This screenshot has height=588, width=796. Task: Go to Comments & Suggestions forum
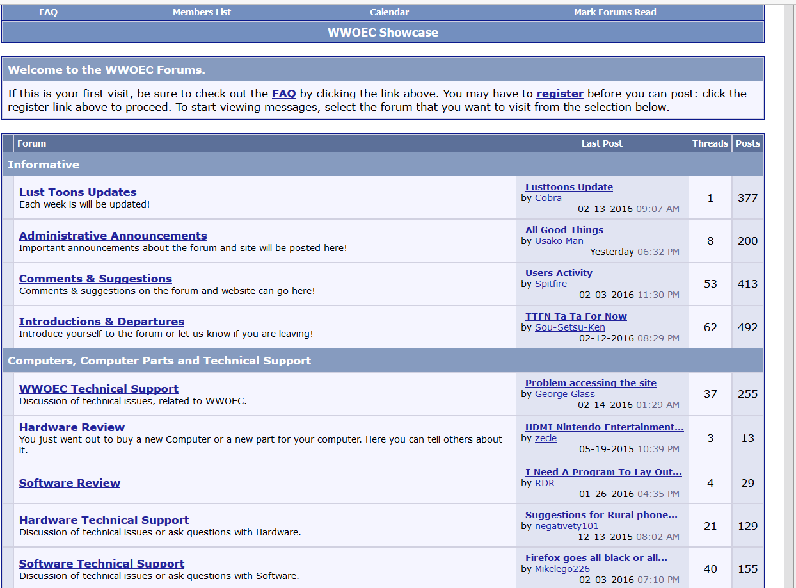pyautogui.click(x=95, y=279)
